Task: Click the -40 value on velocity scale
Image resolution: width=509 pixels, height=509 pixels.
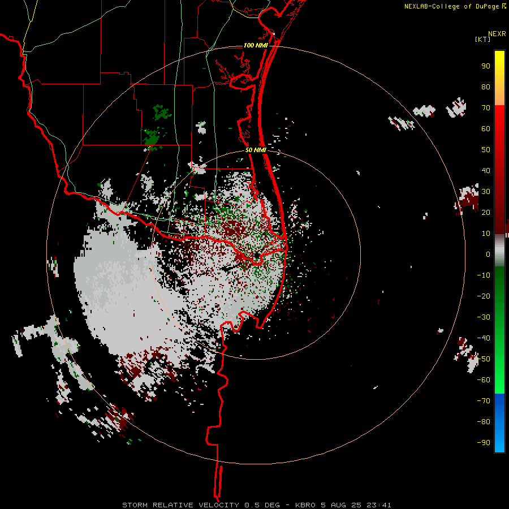Action: (x=484, y=338)
